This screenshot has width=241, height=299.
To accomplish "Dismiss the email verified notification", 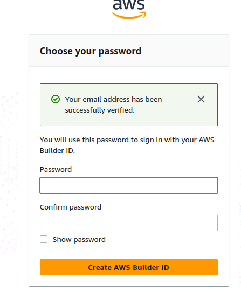I will pyautogui.click(x=201, y=99).
